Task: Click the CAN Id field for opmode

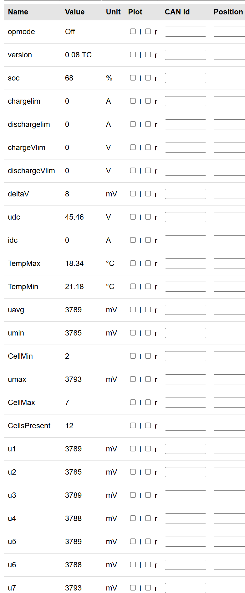Action: tap(185, 32)
